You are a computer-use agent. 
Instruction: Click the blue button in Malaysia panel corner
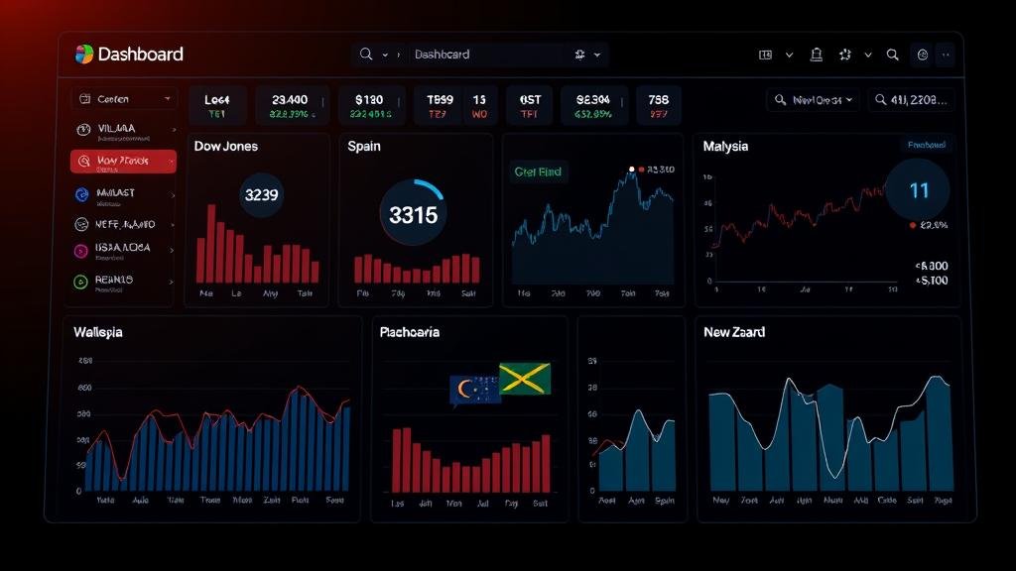pyautogui.click(x=926, y=145)
